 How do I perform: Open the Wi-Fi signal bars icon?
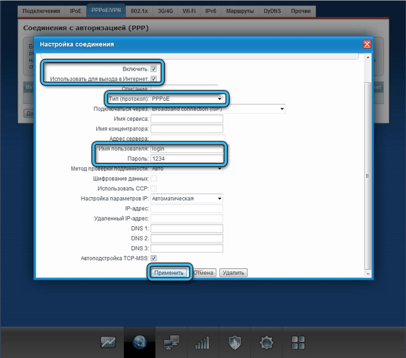[203, 343]
